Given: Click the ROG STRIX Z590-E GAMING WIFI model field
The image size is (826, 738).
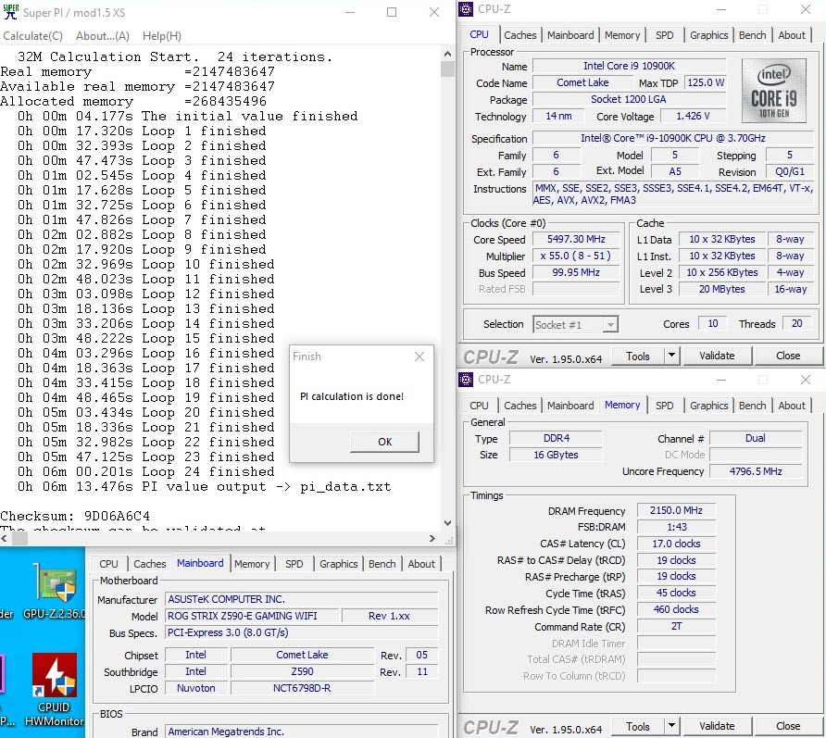Looking at the screenshot, I should coord(251,616).
